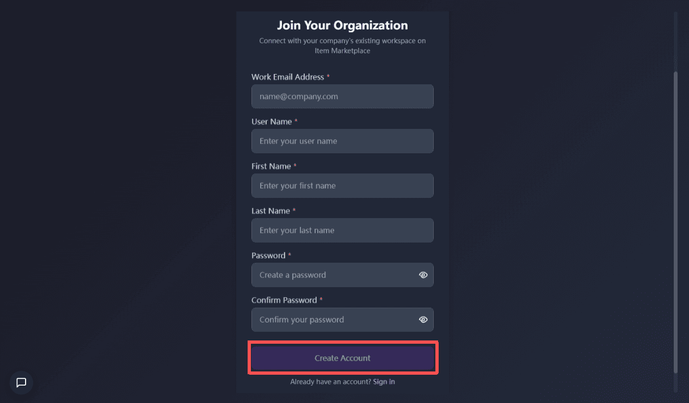Click the "Last Name" field label

point(270,211)
